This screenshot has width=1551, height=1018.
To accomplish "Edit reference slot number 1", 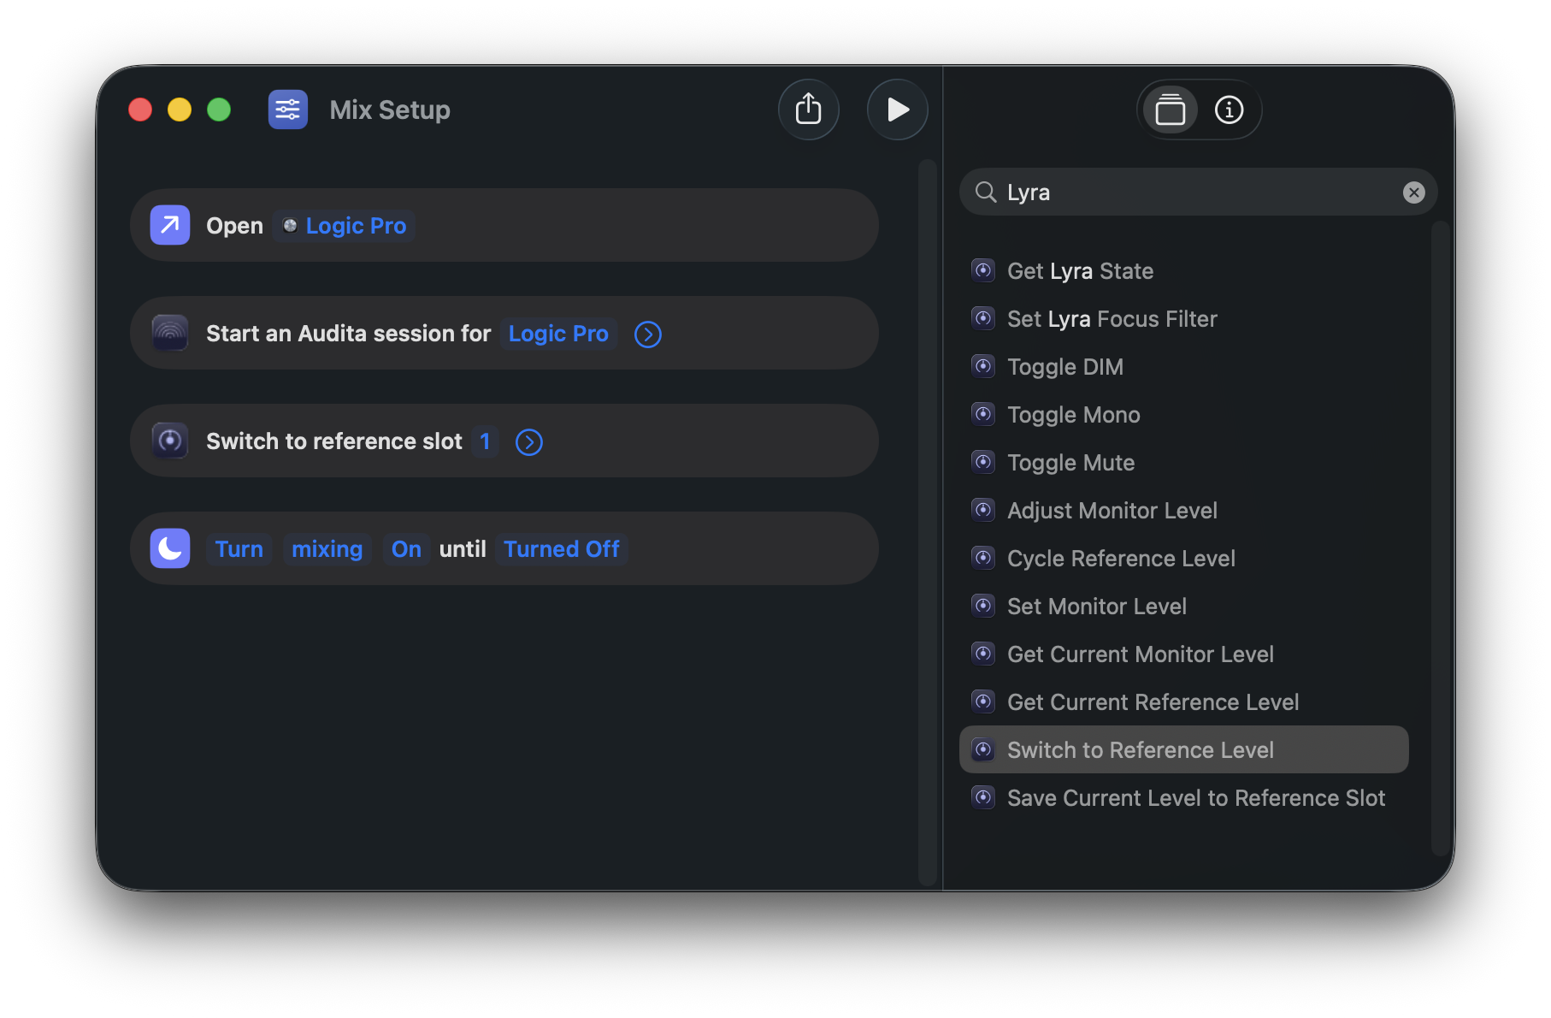I will 485,441.
